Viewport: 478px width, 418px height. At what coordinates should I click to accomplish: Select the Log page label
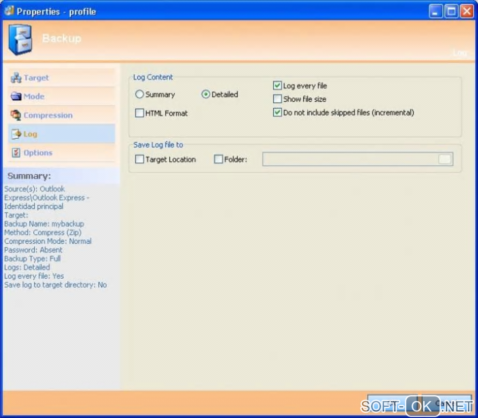pos(30,134)
